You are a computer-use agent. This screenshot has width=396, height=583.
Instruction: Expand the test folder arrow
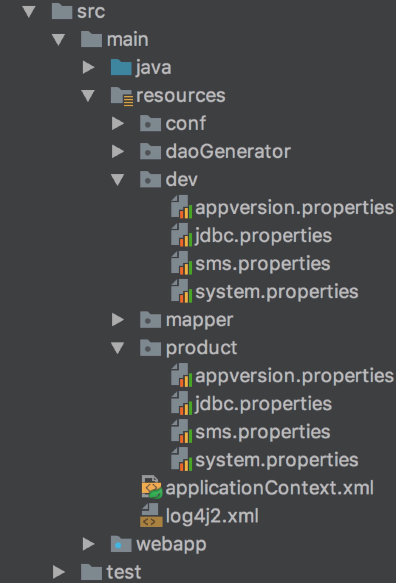59,572
